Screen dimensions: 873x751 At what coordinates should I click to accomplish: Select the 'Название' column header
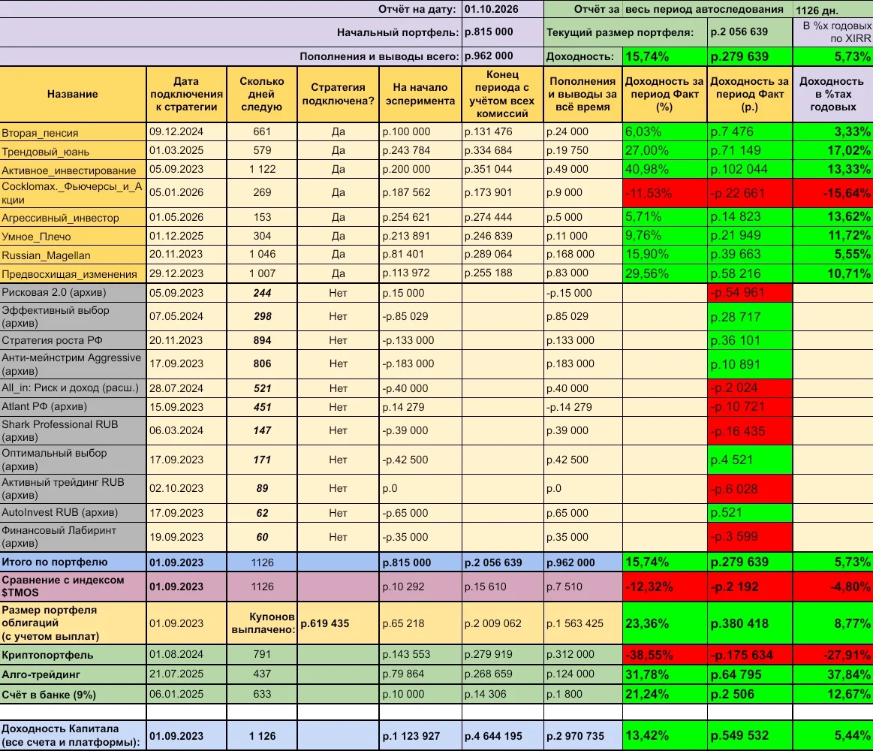tap(73, 94)
